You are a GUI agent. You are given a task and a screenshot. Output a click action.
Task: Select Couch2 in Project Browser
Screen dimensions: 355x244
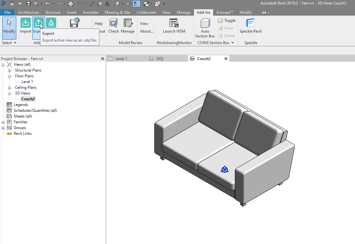(28, 99)
